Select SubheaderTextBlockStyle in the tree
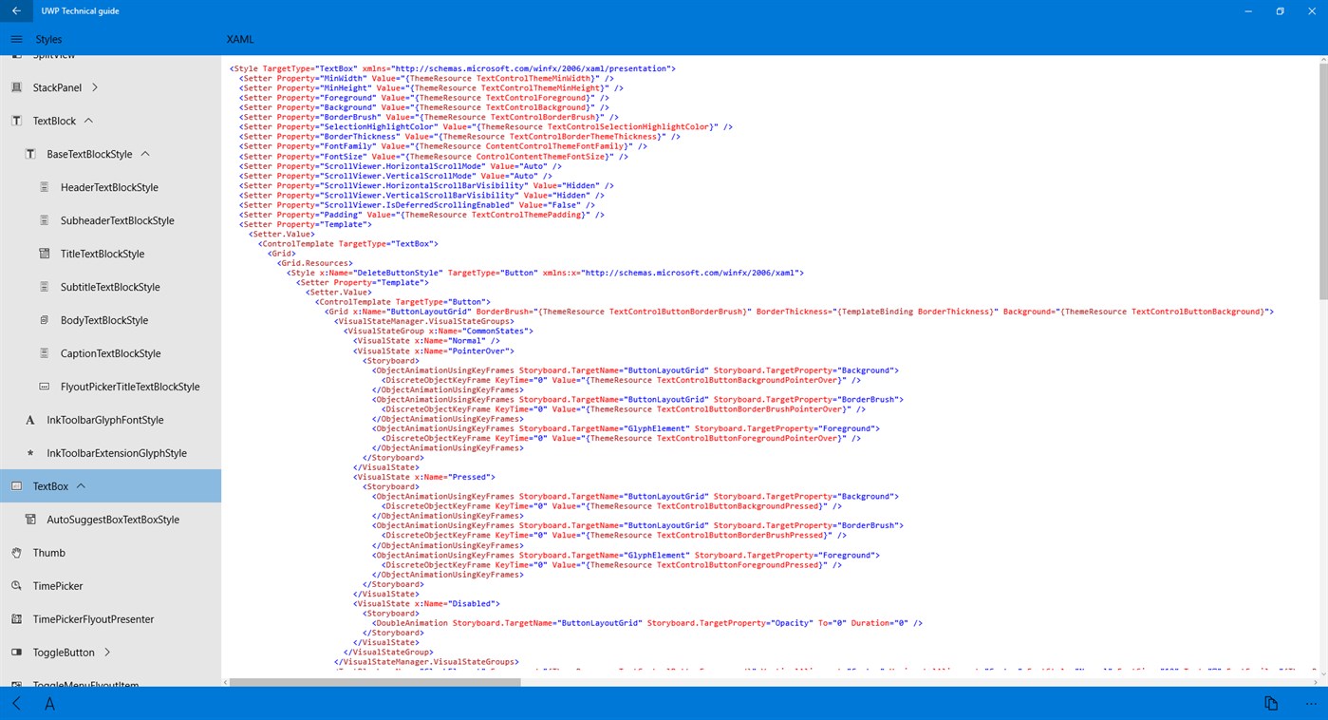The image size is (1328, 720). [118, 220]
